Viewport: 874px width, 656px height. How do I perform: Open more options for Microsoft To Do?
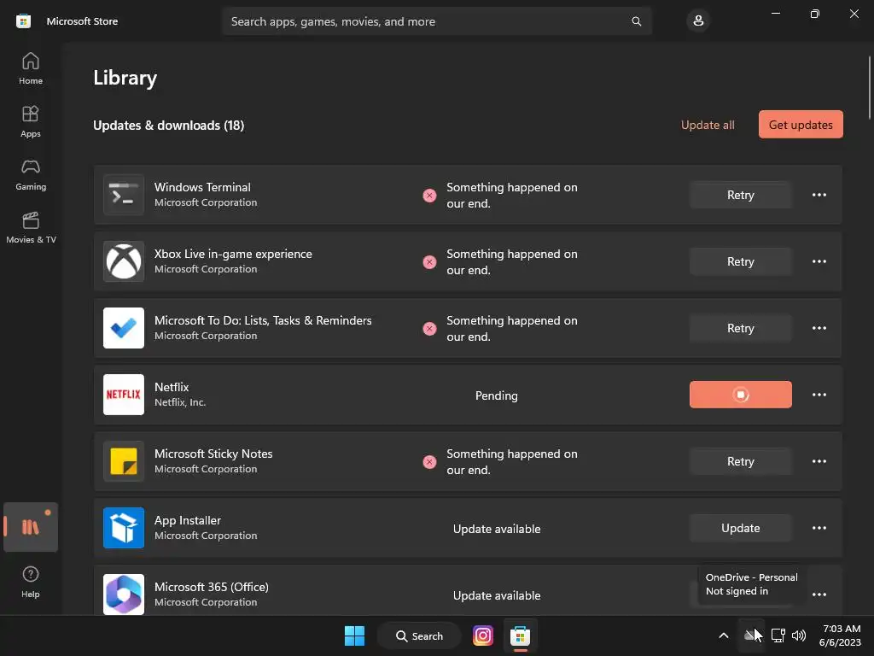[819, 328]
